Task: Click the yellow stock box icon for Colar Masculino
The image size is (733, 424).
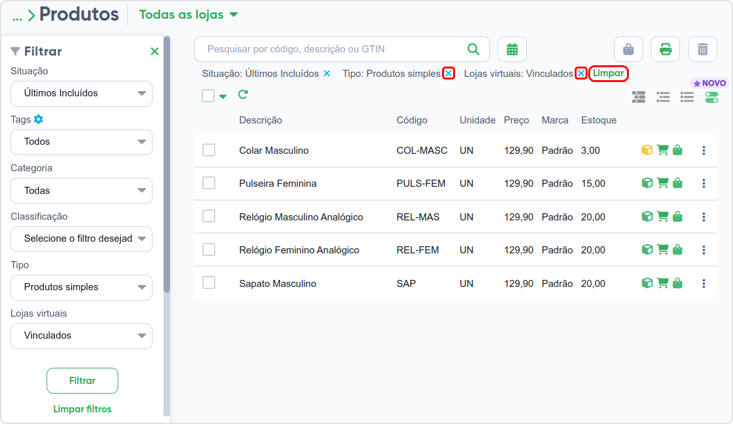Action: [x=647, y=150]
